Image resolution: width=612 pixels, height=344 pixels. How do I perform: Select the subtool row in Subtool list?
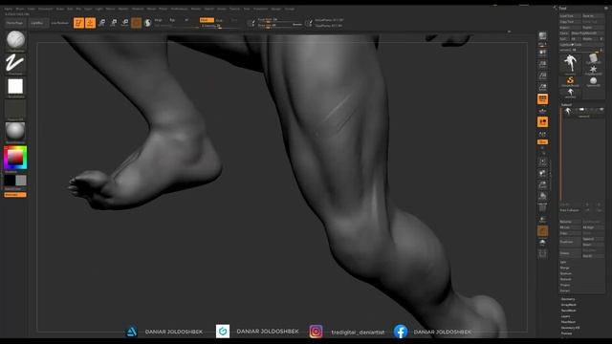click(583, 112)
